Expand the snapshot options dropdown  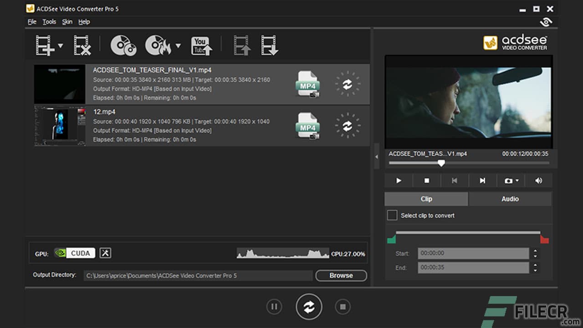pos(517,180)
